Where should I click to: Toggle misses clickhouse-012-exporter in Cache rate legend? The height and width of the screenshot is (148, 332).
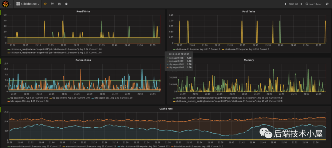click(x=81, y=146)
